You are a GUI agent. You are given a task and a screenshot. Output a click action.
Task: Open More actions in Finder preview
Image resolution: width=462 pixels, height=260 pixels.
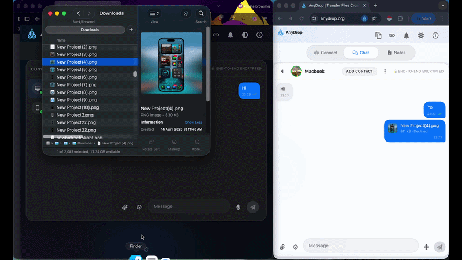pyautogui.click(x=197, y=146)
